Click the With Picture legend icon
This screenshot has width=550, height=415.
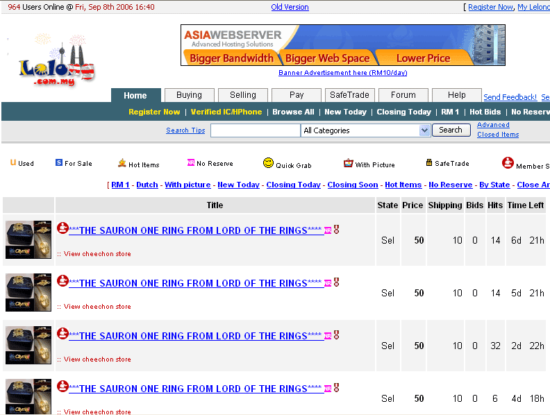(348, 163)
